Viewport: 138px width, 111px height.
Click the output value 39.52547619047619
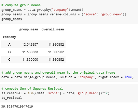(x=17, y=106)
